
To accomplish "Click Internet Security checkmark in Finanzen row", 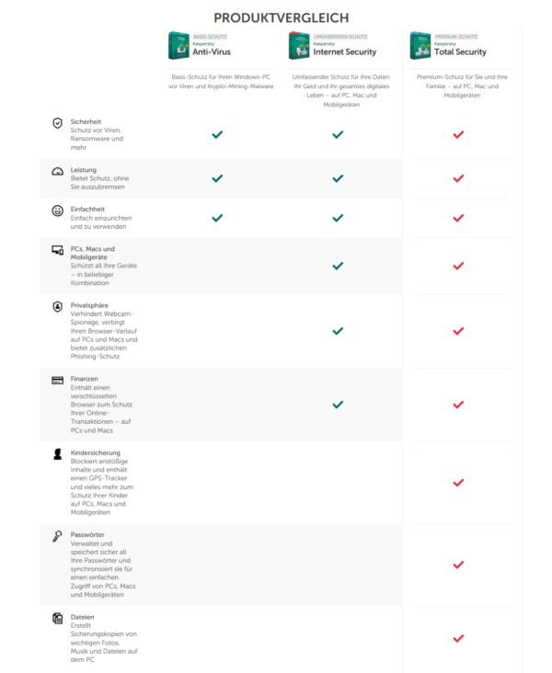I will 338,405.
